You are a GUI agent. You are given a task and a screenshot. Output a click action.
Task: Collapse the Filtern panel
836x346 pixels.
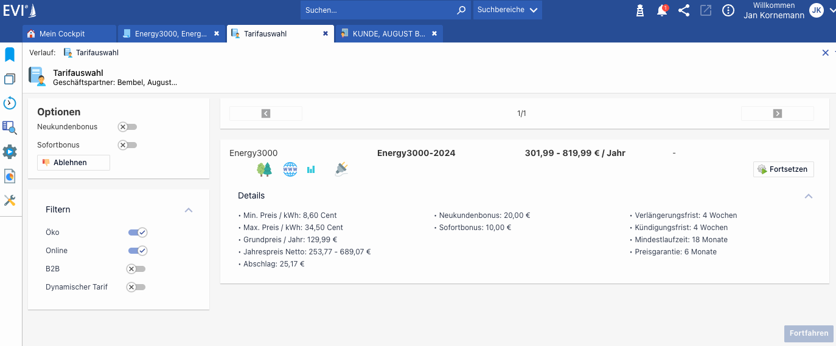(189, 210)
